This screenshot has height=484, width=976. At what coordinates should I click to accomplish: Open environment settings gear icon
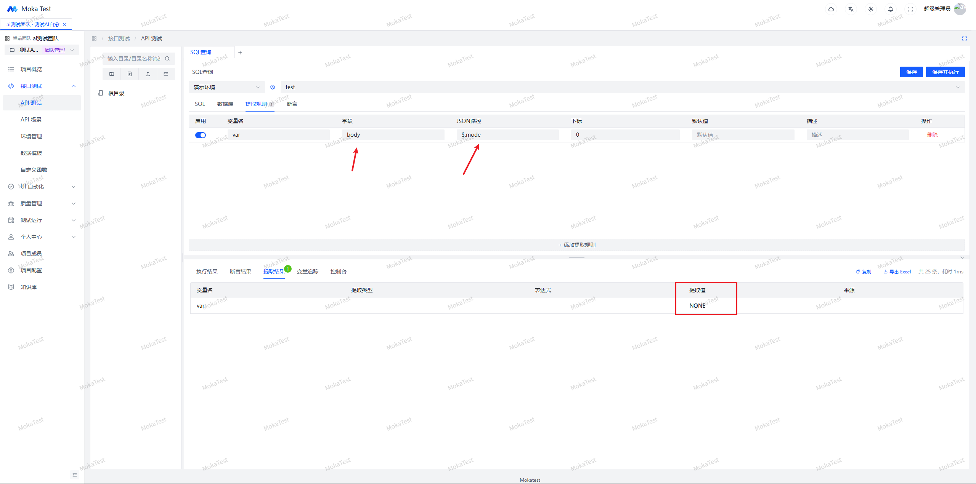[273, 87]
